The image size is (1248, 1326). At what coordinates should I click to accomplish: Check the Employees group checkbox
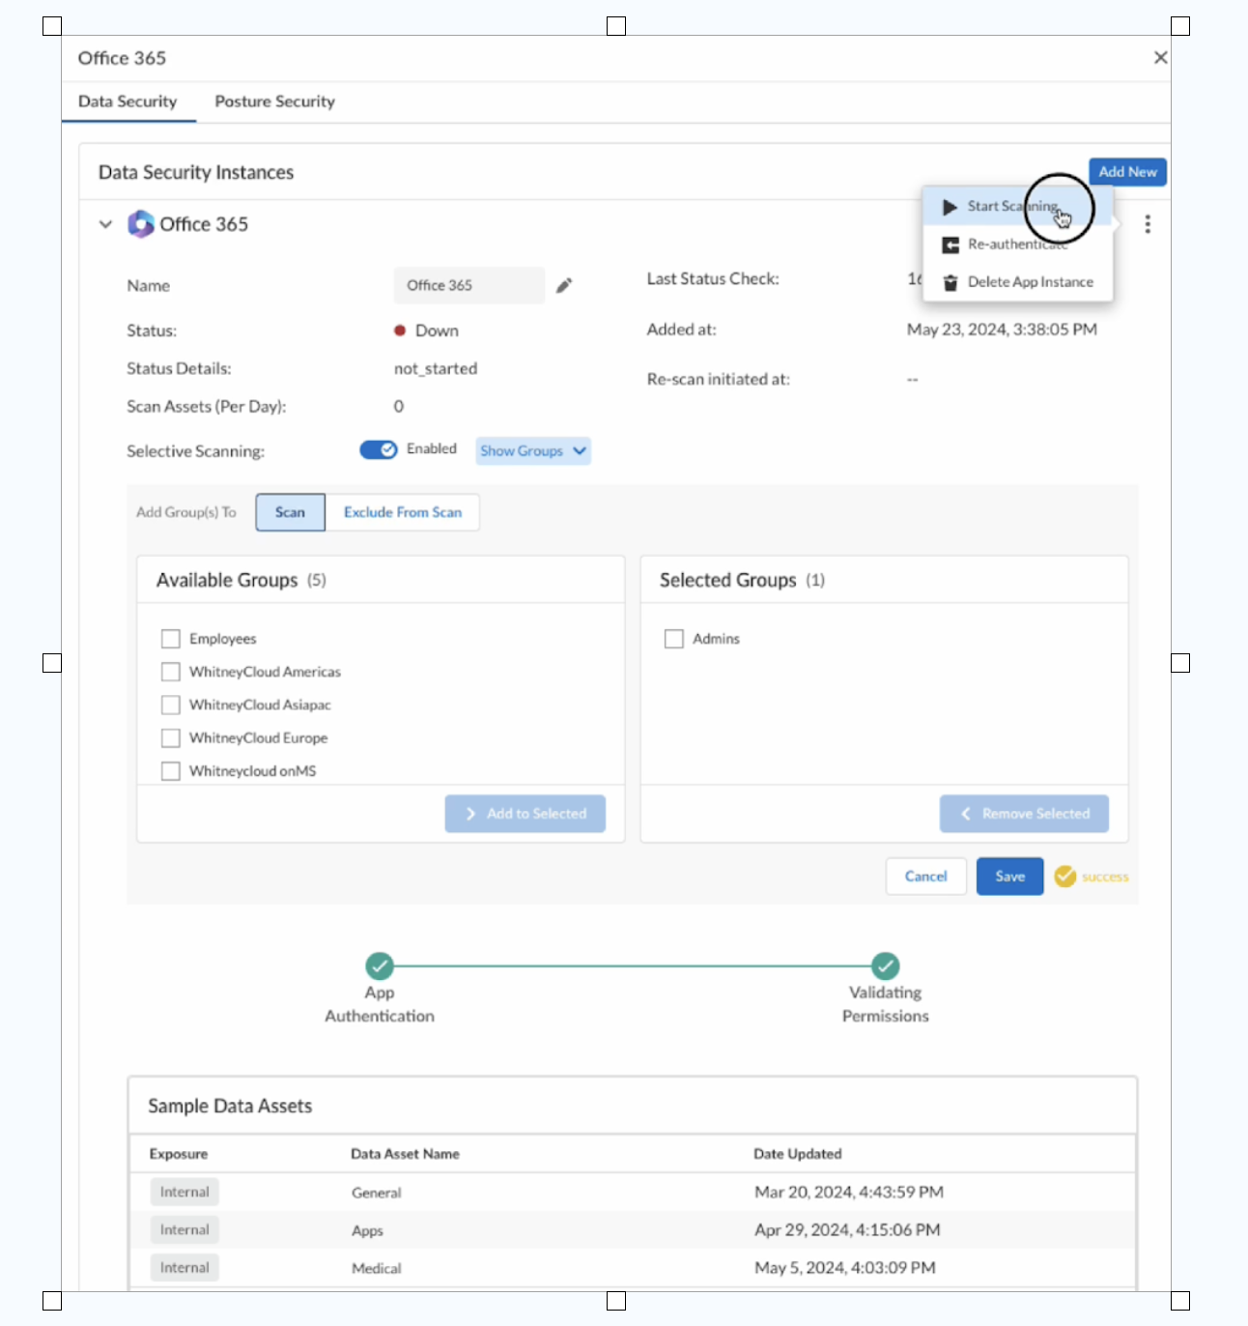tap(171, 639)
